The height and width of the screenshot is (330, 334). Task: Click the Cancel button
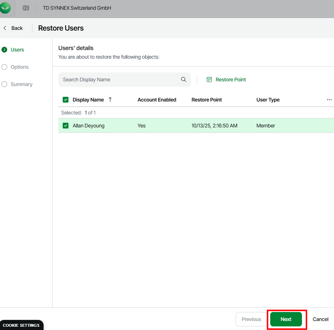[x=320, y=319]
